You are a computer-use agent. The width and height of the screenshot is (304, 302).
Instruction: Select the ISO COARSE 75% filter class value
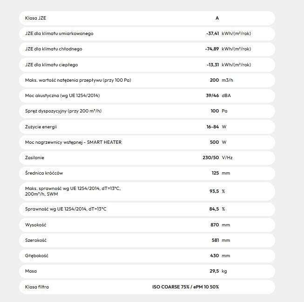[x=185, y=287]
